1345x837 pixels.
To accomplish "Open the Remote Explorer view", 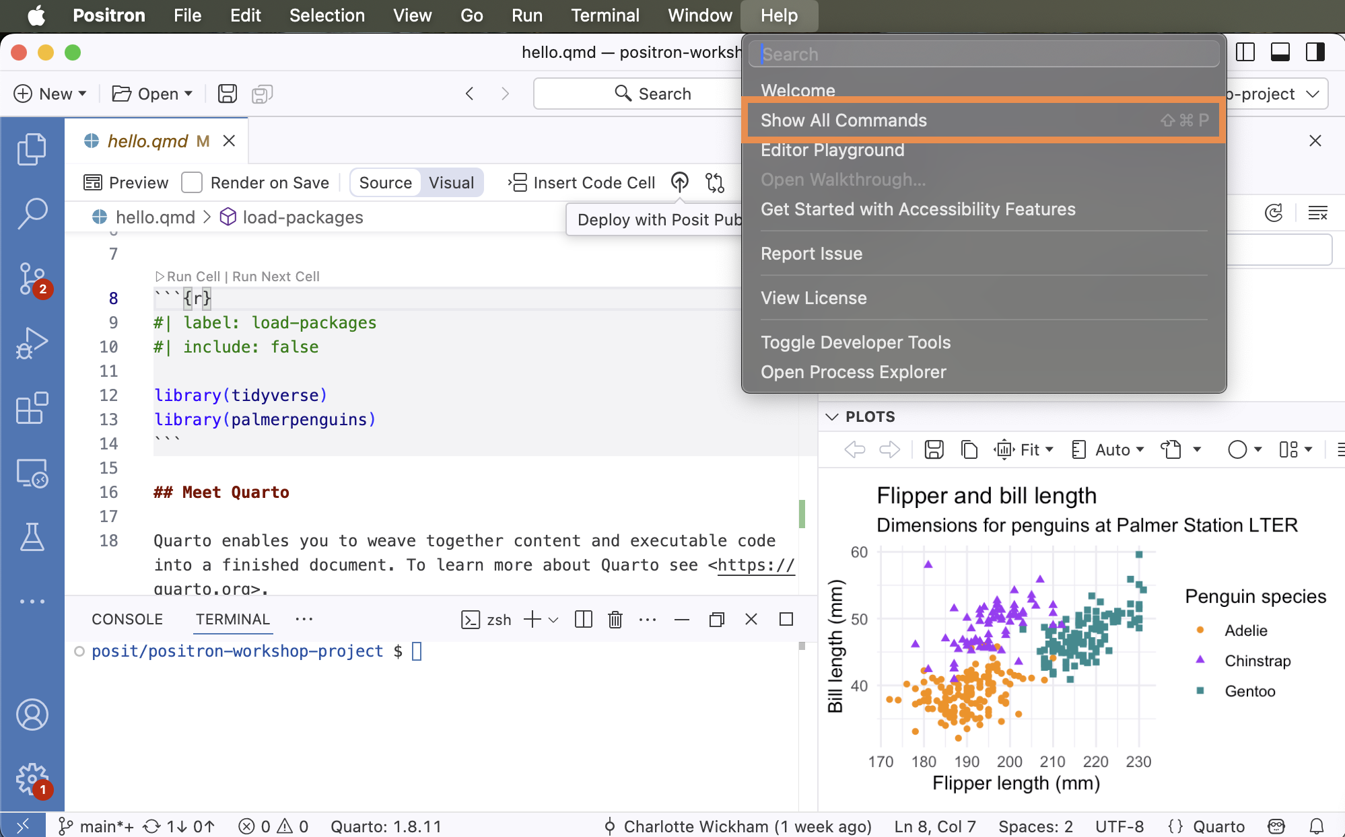I will tap(32, 473).
